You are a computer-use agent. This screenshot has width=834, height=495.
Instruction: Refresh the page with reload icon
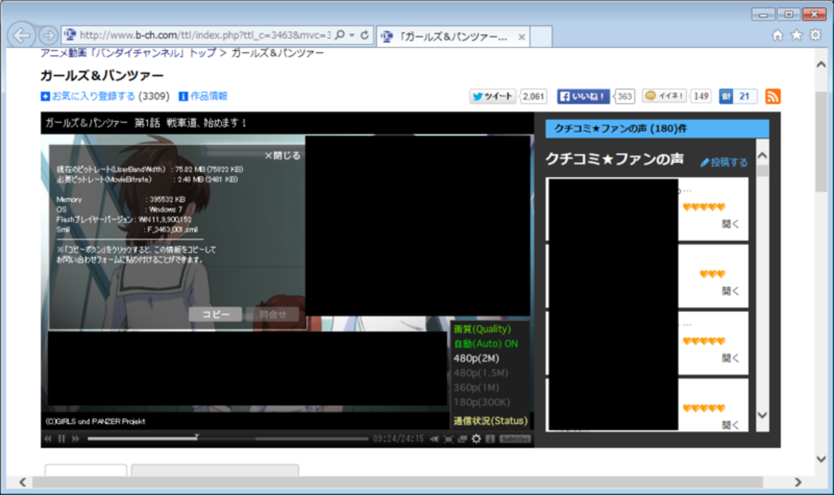coord(365,35)
